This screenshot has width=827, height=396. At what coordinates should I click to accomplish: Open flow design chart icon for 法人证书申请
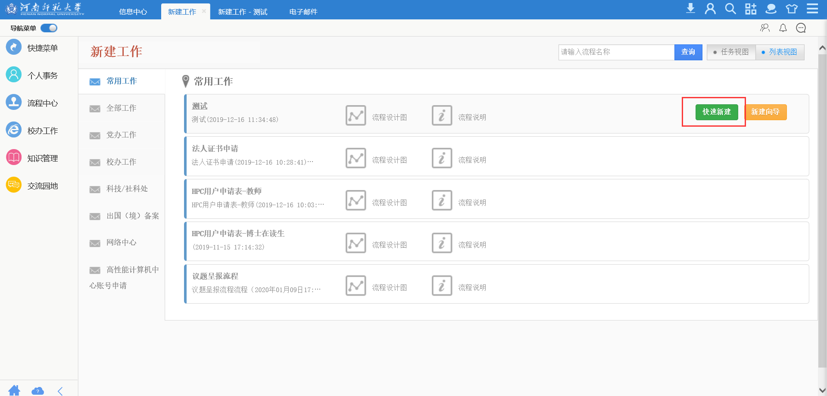point(356,158)
